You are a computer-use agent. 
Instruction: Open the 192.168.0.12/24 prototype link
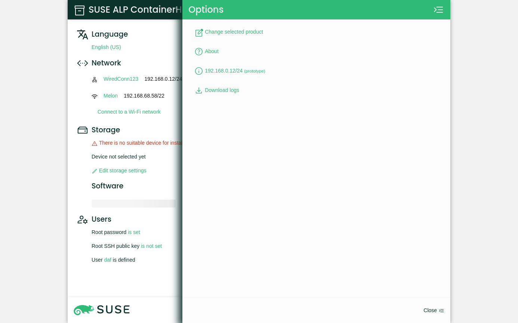tap(235, 71)
